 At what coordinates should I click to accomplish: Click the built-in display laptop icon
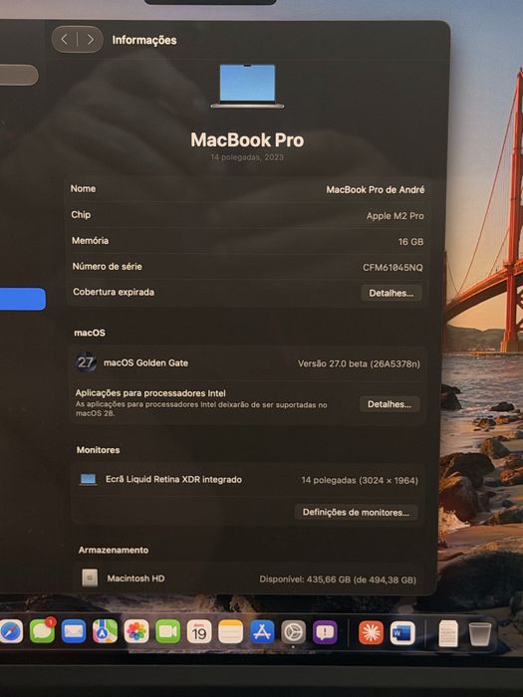88,479
